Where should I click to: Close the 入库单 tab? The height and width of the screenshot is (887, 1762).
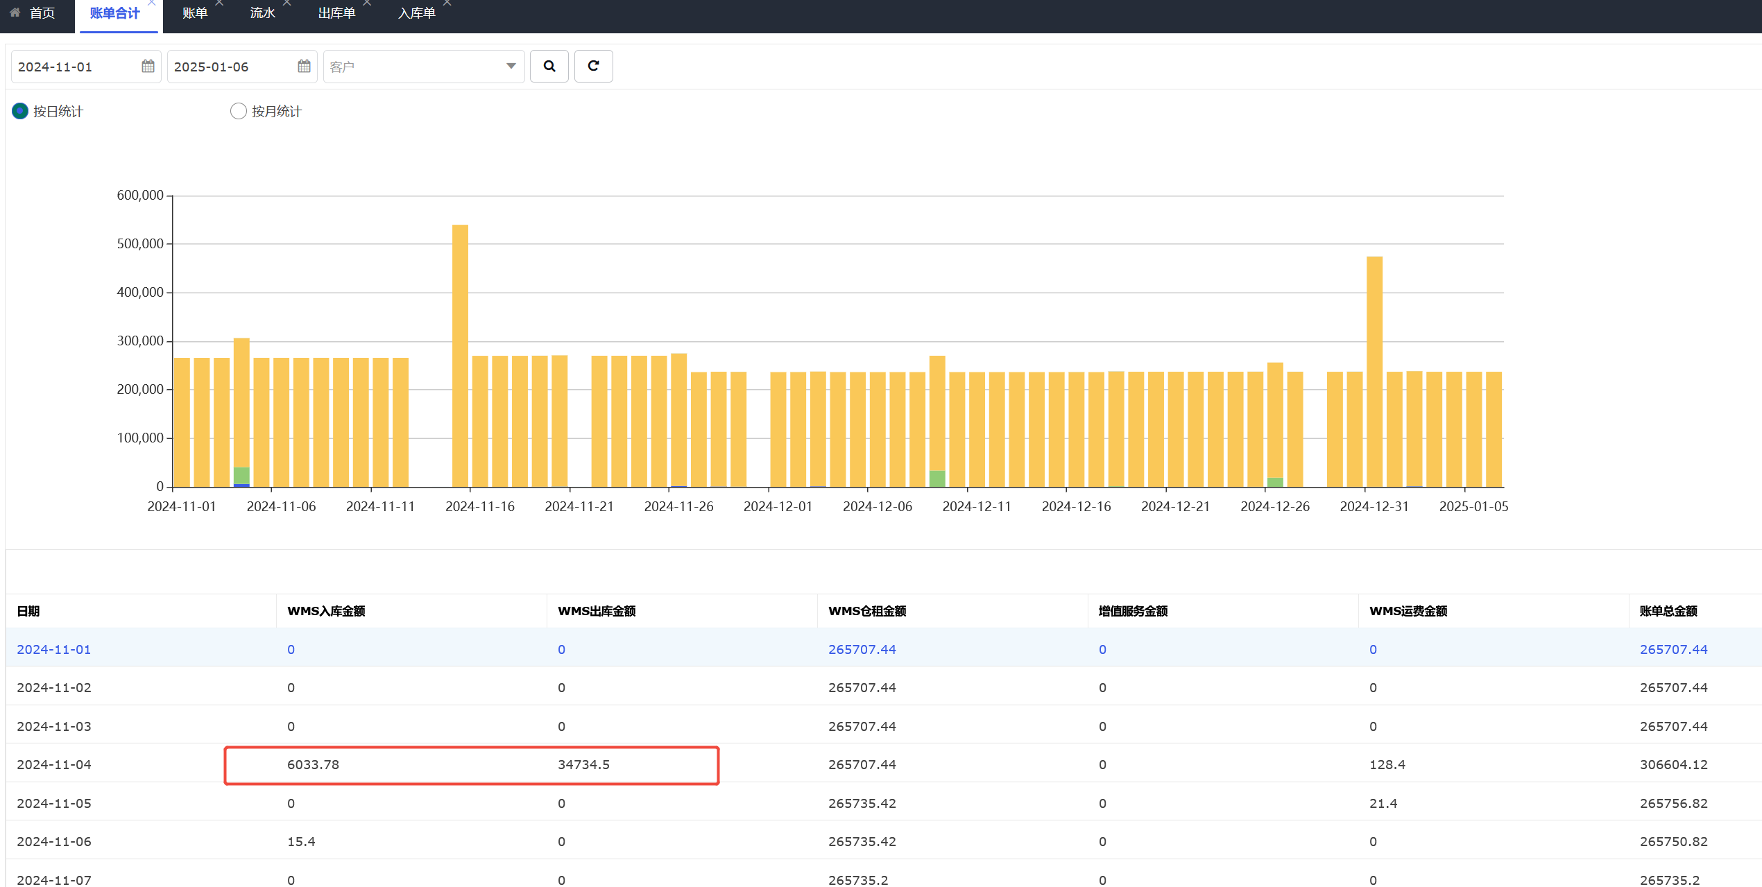point(447,3)
